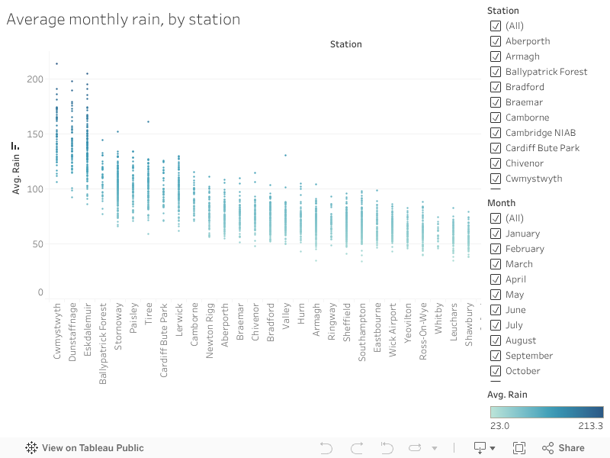The image size is (610, 458).
Task: Select the Valley axis label
Action: point(285,316)
